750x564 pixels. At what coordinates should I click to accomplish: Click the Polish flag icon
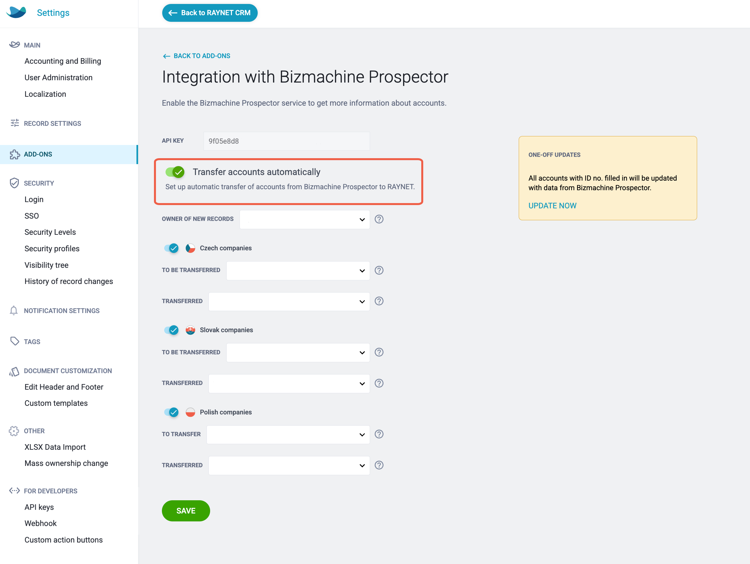tap(190, 412)
